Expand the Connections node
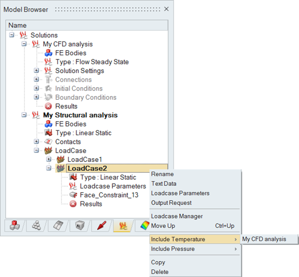 (36, 79)
